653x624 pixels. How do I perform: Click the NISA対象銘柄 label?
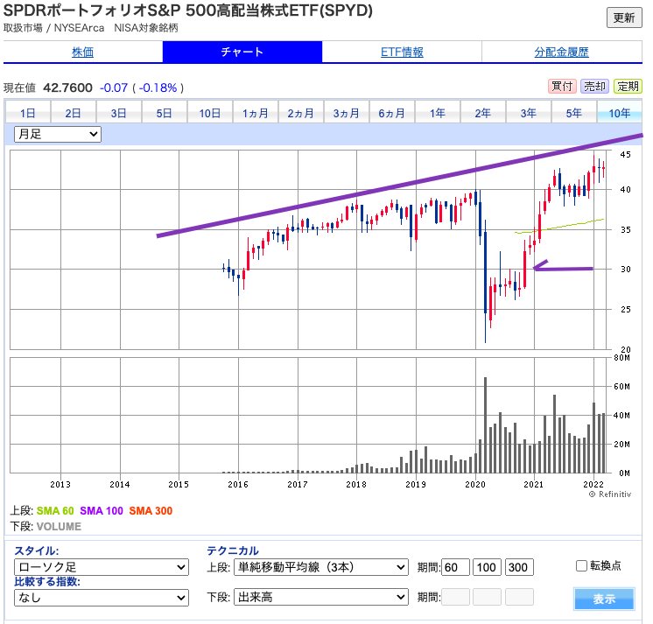point(146,28)
